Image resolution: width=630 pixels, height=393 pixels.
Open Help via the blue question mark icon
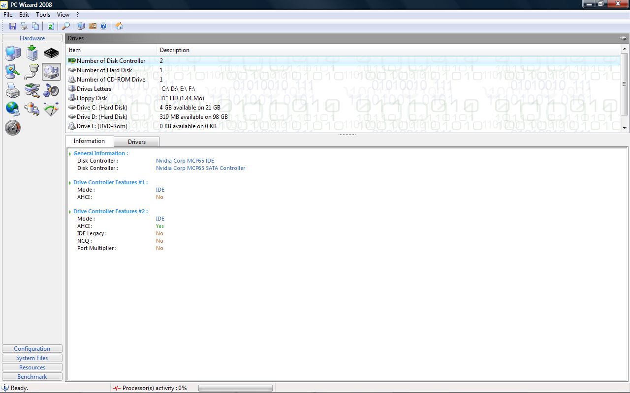coord(103,26)
